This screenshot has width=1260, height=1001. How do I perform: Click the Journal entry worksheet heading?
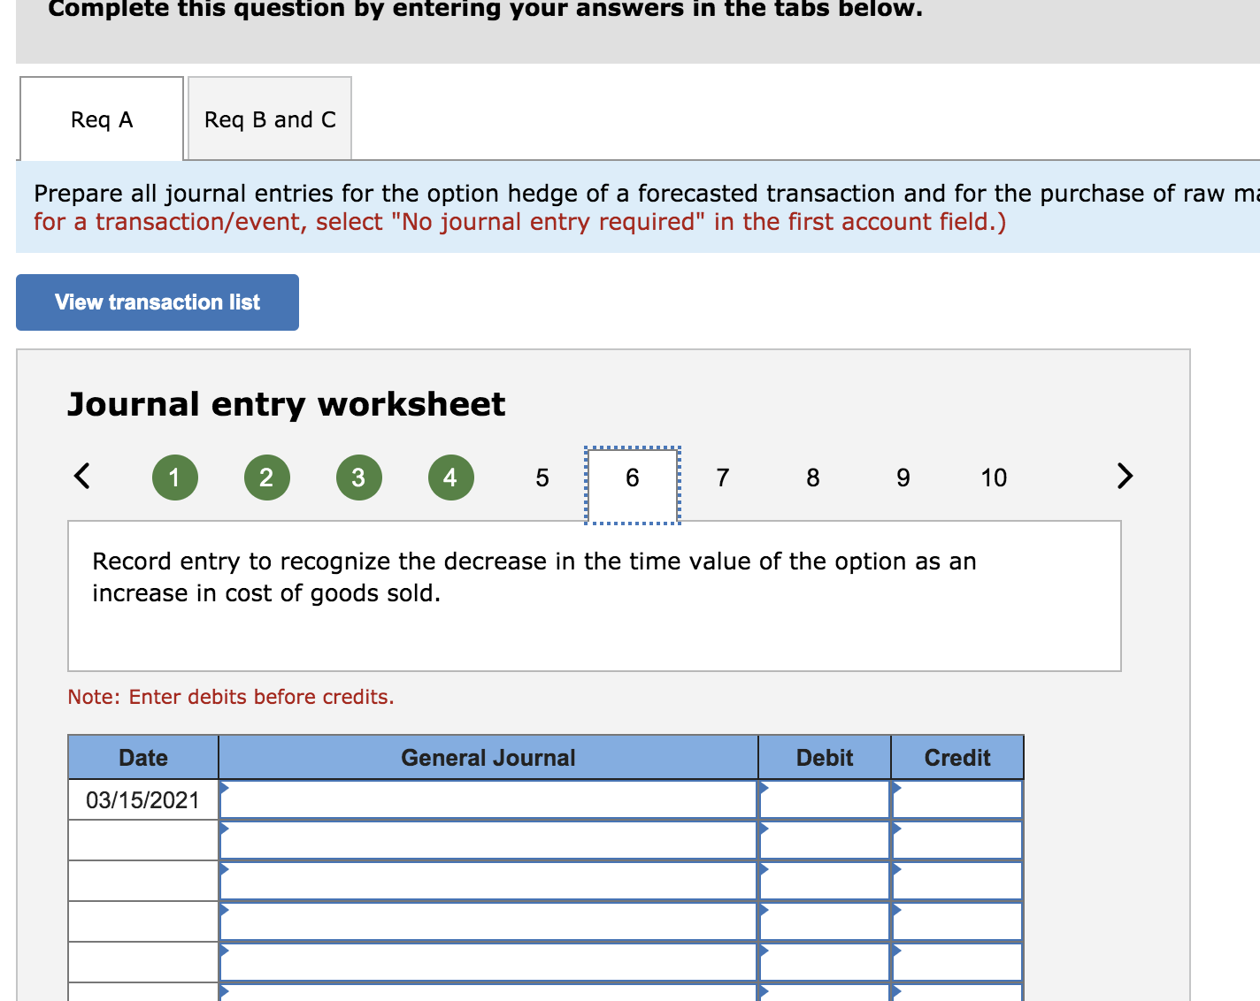point(287,404)
